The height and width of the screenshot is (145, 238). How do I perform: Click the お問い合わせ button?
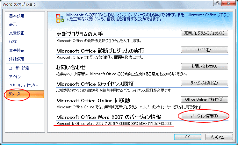(204, 66)
